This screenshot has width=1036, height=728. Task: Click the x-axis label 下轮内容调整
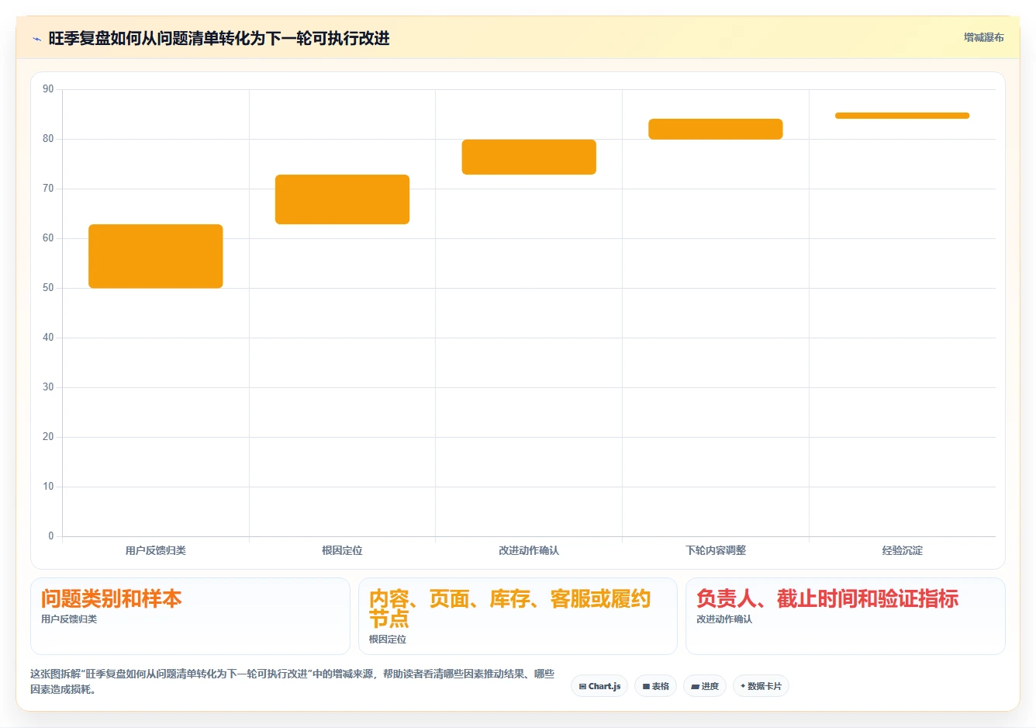click(716, 550)
